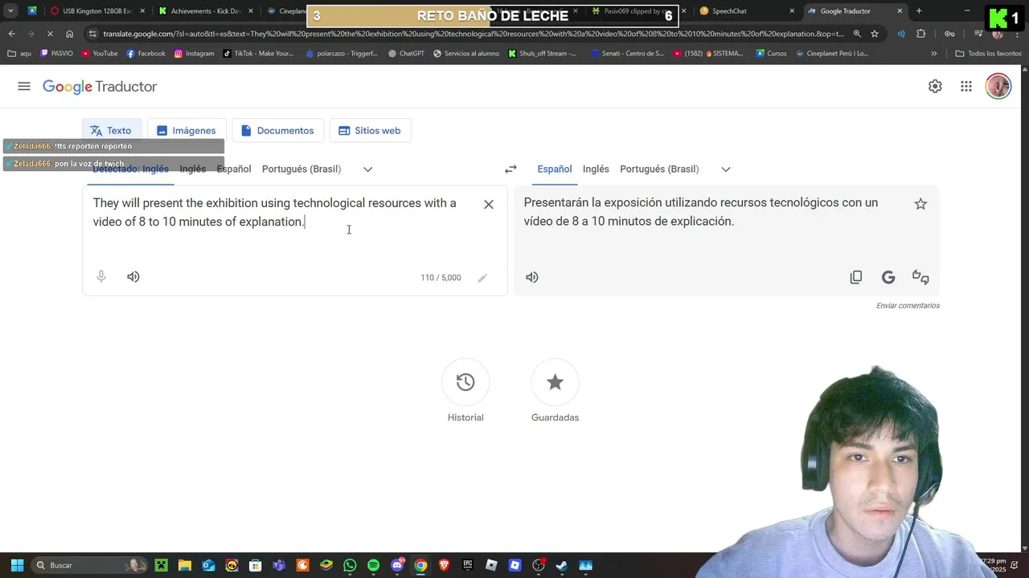Select Portugués (Brasil) as target language
This screenshot has height=578, width=1029.
click(659, 169)
